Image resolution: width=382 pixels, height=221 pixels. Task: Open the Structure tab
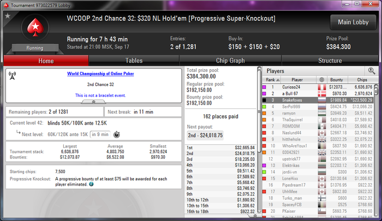coord(330,60)
